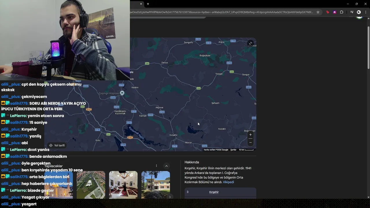This screenshot has width=370, height=208.
Task: Open the Vikipedi link
Action: 228,182
